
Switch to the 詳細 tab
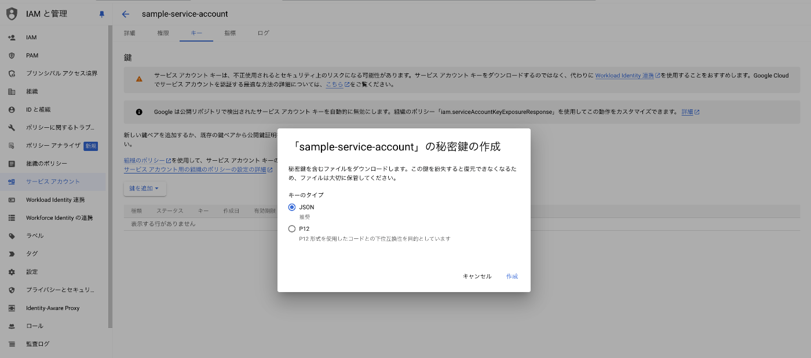pos(130,33)
